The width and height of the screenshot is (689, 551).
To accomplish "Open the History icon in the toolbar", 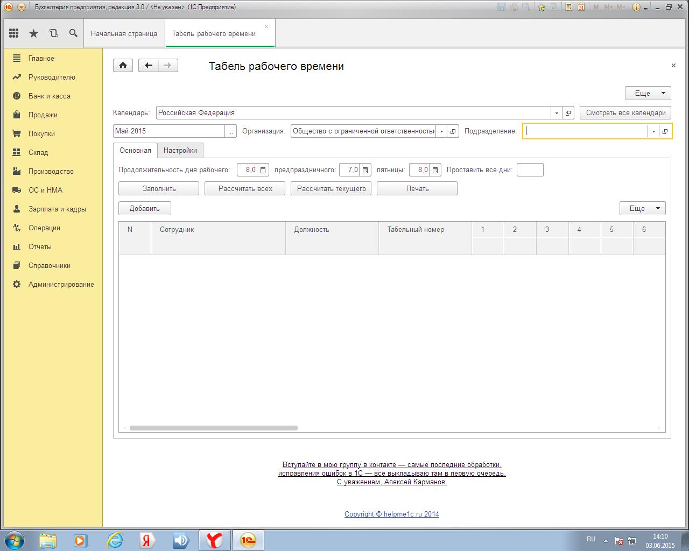I will 53,33.
